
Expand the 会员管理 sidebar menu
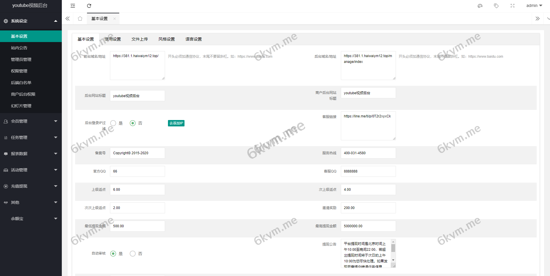(x=31, y=121)
